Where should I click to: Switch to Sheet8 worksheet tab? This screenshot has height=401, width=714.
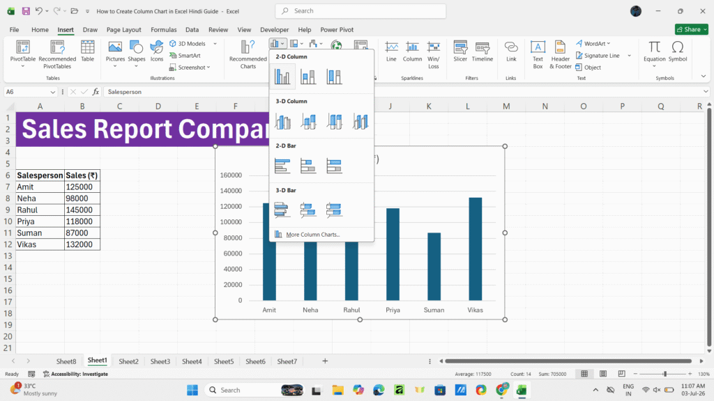click(66, 361)
